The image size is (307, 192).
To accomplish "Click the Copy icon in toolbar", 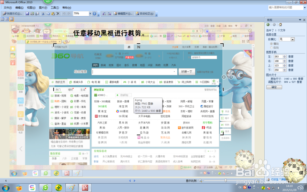I will coord(48,14).
